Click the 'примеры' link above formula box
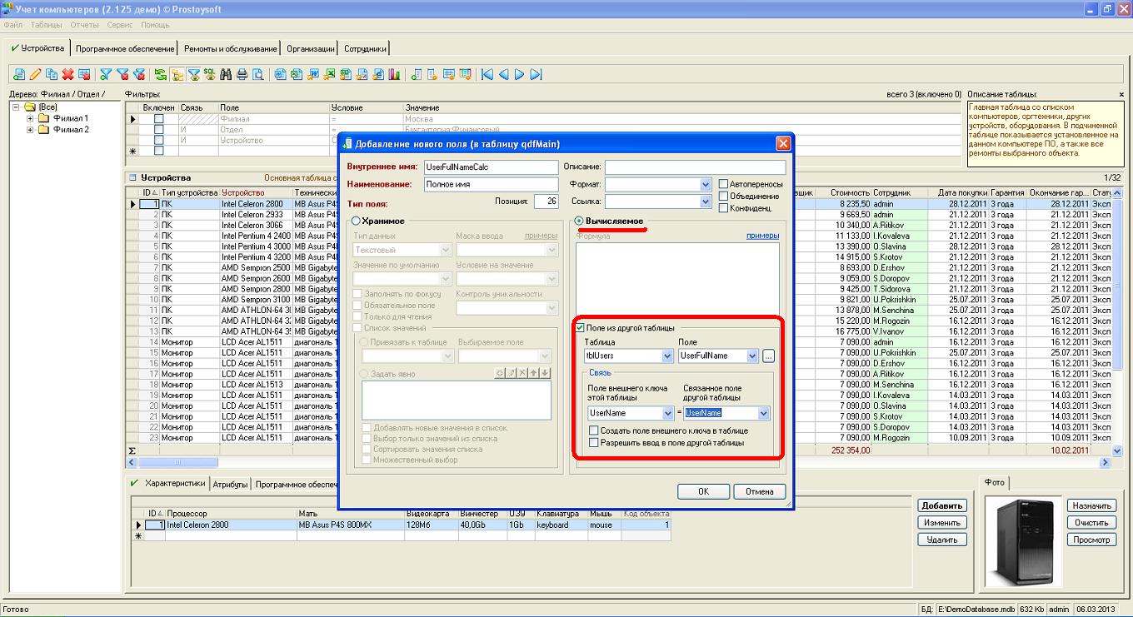1133x617 pixels. coord(762,236)
